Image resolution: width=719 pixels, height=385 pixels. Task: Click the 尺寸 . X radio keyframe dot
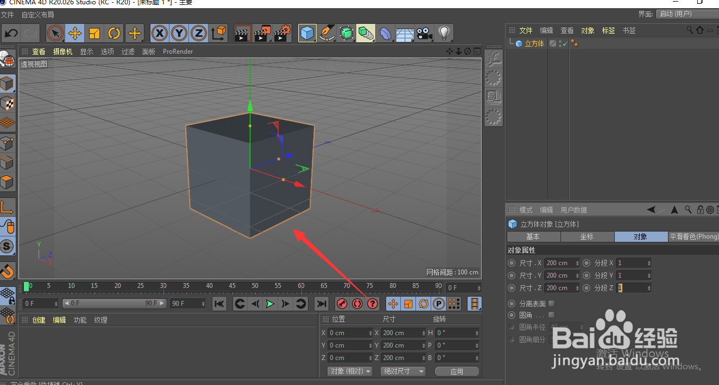pyautogui.click(x=512, y=263)
